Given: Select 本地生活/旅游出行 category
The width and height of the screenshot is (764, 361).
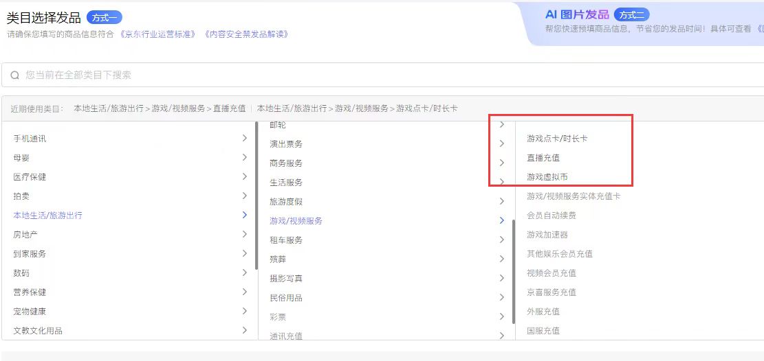Looking at the screenshot, I should tap(48, 216).
